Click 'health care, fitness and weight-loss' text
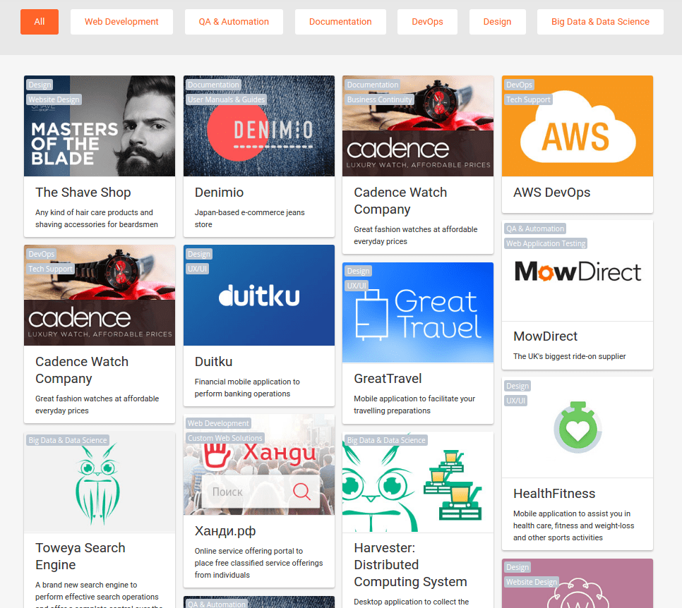 click(x=574, y=525)
